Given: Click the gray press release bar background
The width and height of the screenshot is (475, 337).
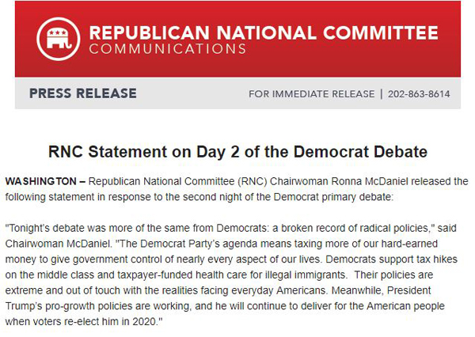Looking at the screenshot, I should (x=192, y=93).
